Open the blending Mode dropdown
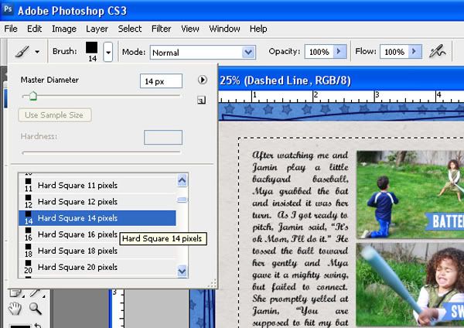464x328 pixels. click(248, 53)
